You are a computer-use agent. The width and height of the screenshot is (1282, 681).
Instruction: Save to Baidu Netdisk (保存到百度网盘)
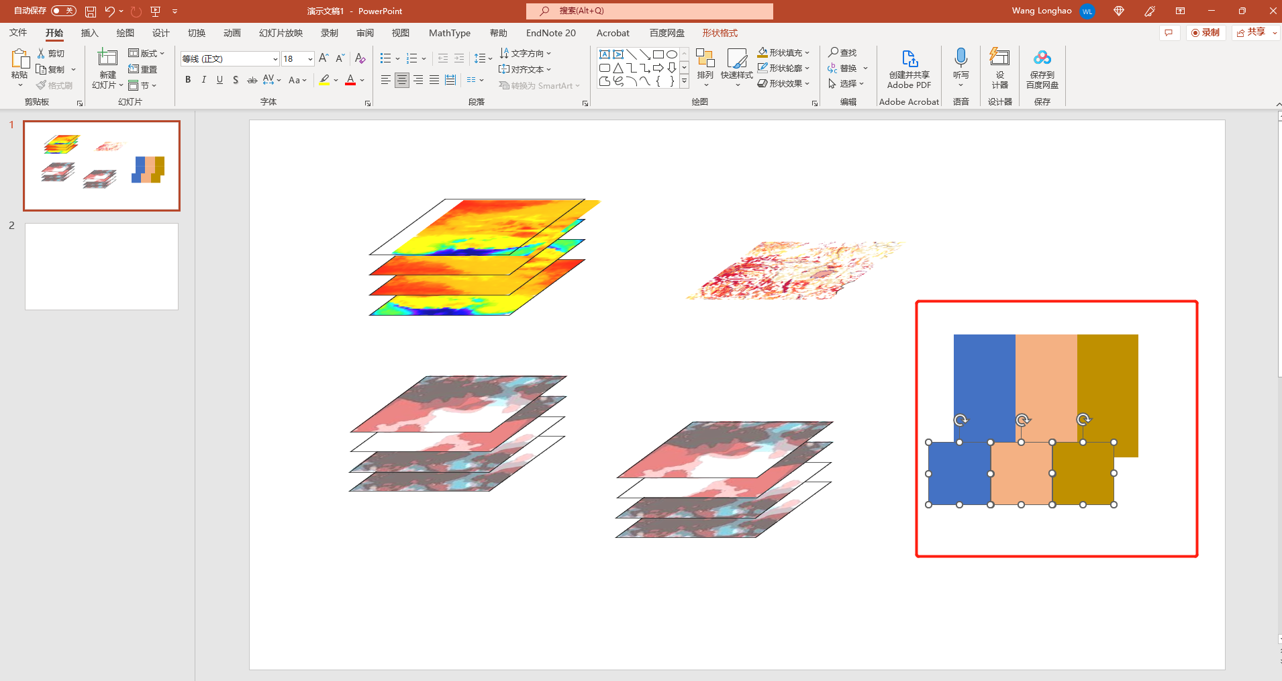tap(1042, 69)
